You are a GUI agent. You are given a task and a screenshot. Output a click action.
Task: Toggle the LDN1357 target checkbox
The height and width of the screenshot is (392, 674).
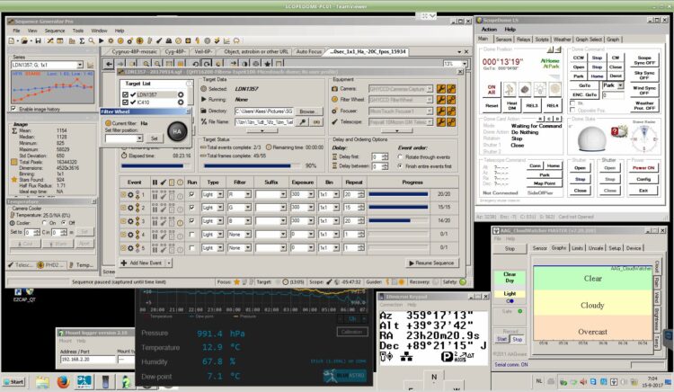[125, 94]
